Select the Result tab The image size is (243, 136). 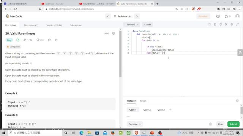click(143, 101)
